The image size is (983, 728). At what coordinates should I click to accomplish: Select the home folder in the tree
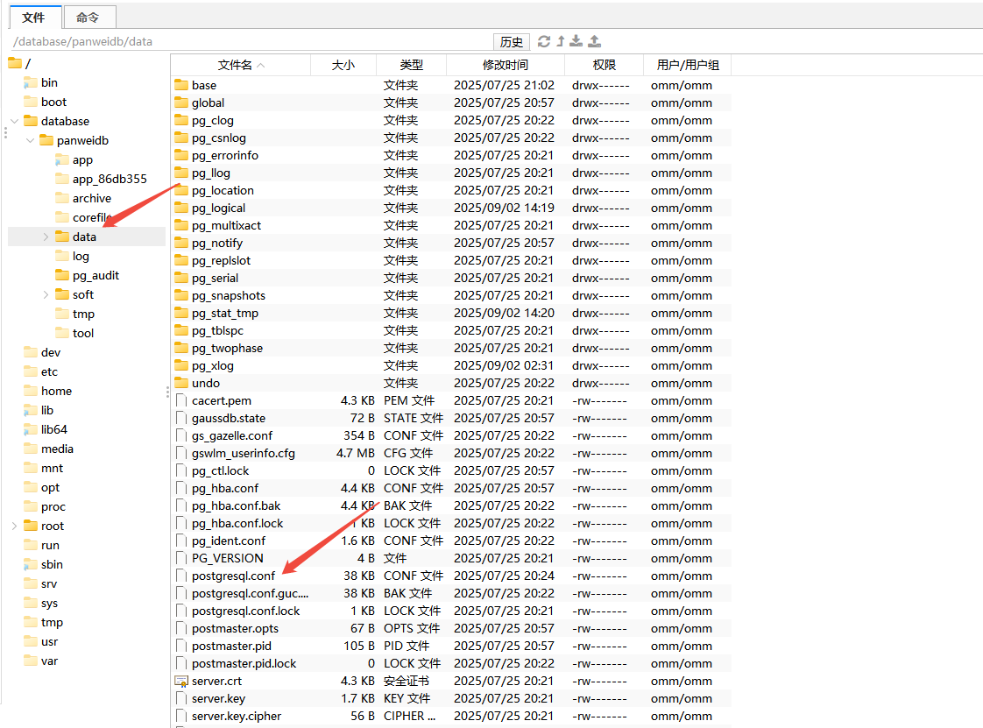pos(47,391)
